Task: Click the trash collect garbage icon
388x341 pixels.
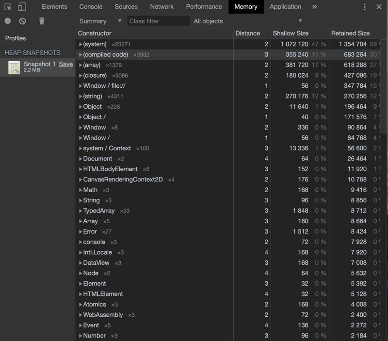Action: tap(42, 21)
